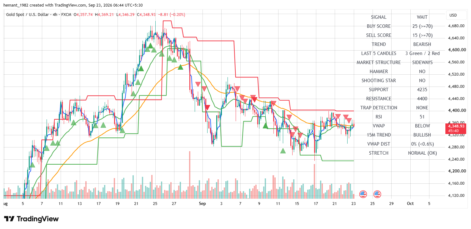Click the first US flag economic event icon
The image size is (471, 229).
[363, 194]
